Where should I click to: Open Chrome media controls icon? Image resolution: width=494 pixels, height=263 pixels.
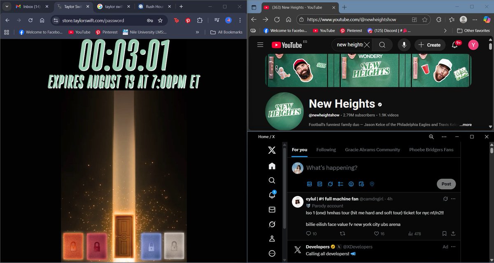point(217,20)
